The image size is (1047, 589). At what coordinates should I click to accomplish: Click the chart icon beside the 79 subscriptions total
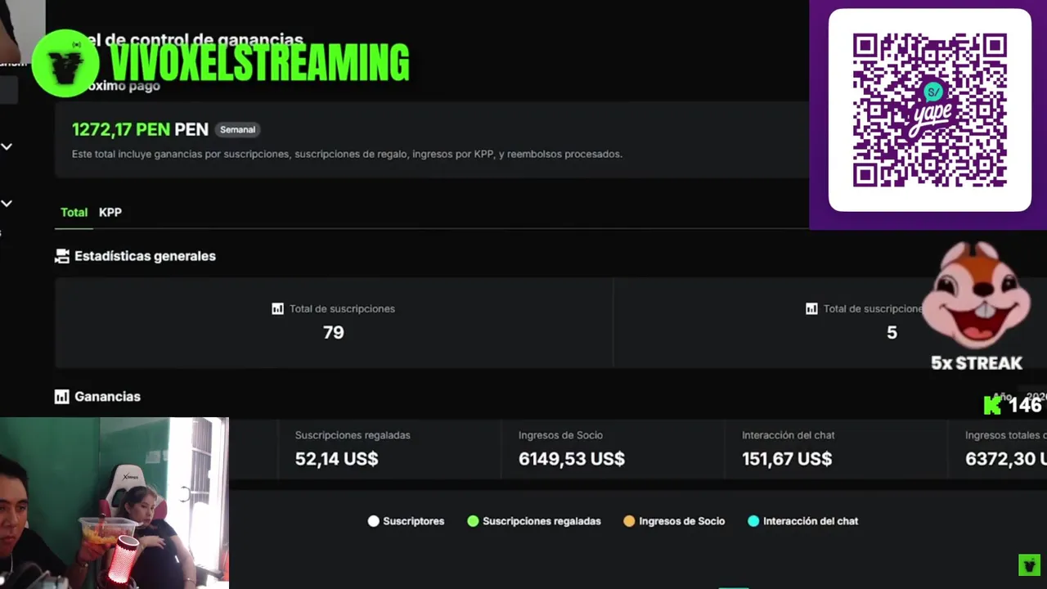coord(277,309)
